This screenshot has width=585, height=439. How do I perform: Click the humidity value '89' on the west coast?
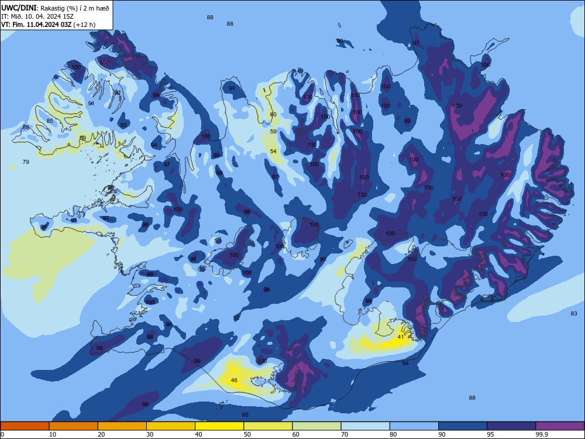pyautogui.click(x=26, y=127)
